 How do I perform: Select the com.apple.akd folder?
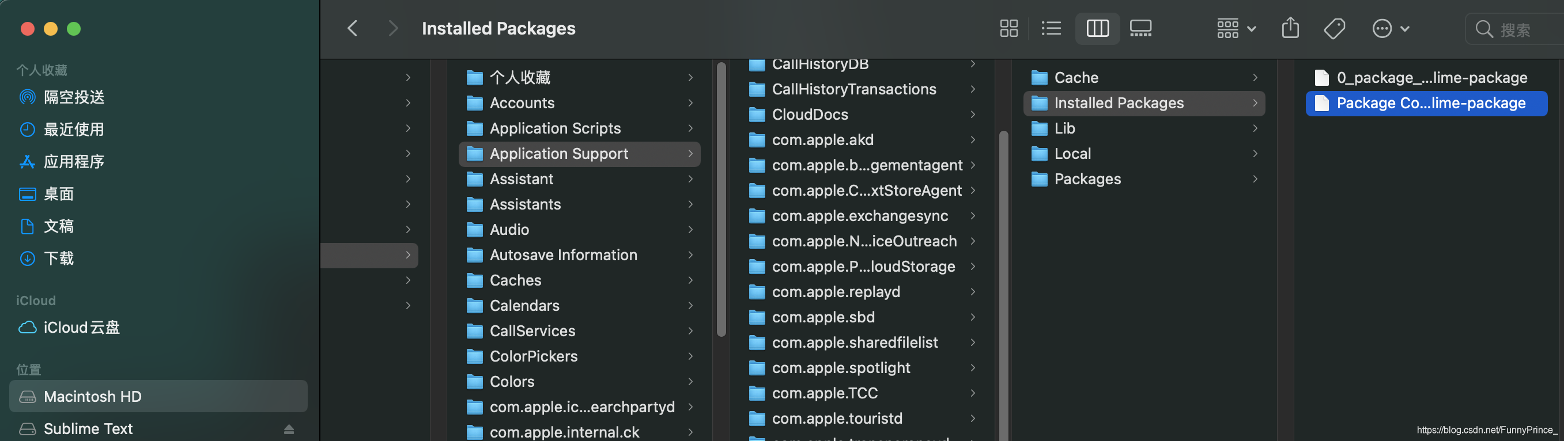(862, 139)
